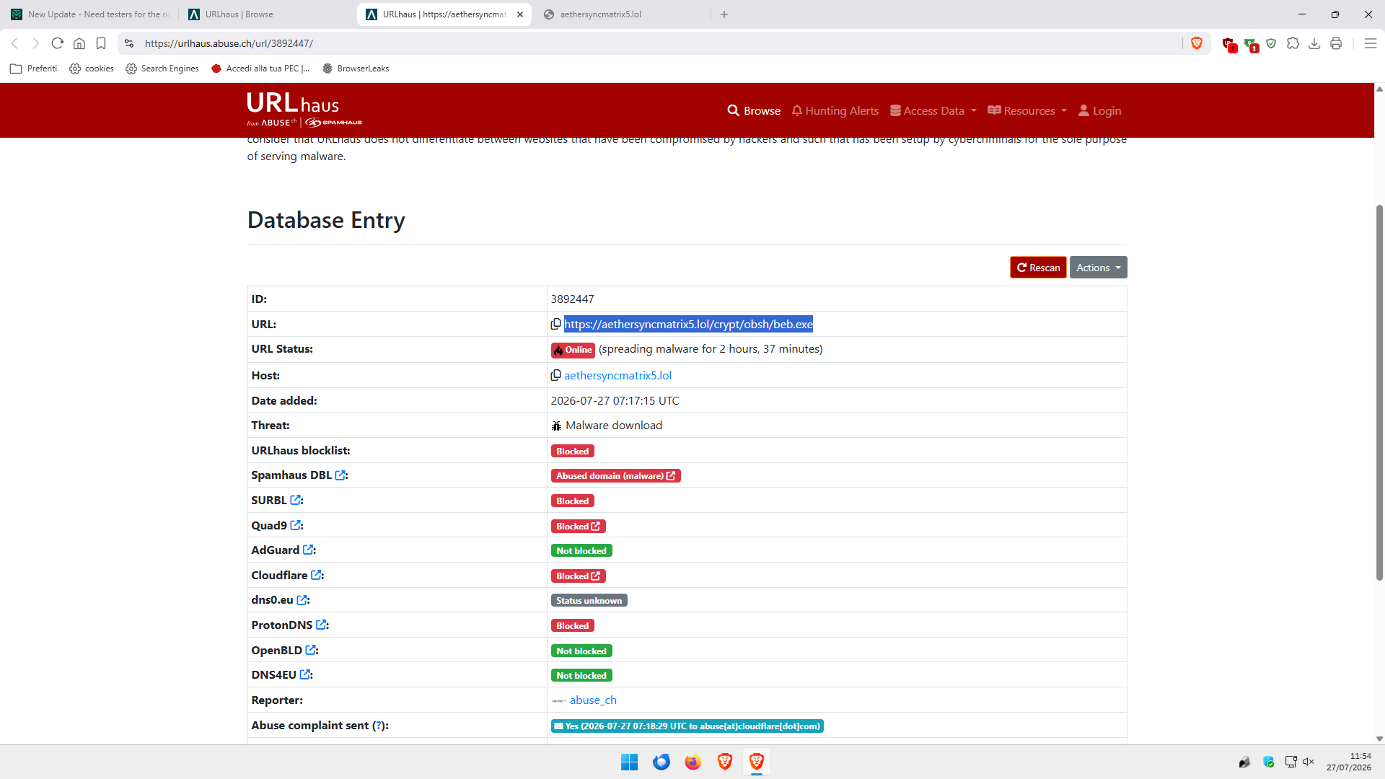1385x779 pixels.
Task: Reload the page with the refresh icon
Action: (x=58, y=43)
